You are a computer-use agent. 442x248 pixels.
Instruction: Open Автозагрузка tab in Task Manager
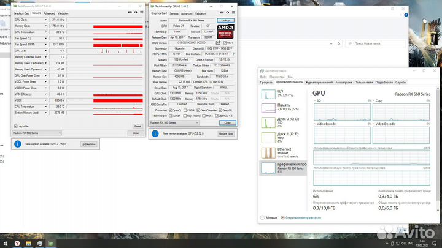[344, 83]
